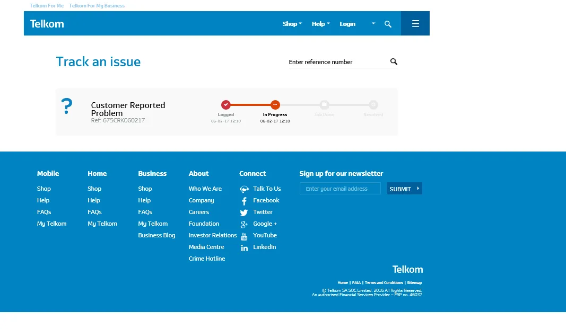Open Shop under Home footer column

94,189
